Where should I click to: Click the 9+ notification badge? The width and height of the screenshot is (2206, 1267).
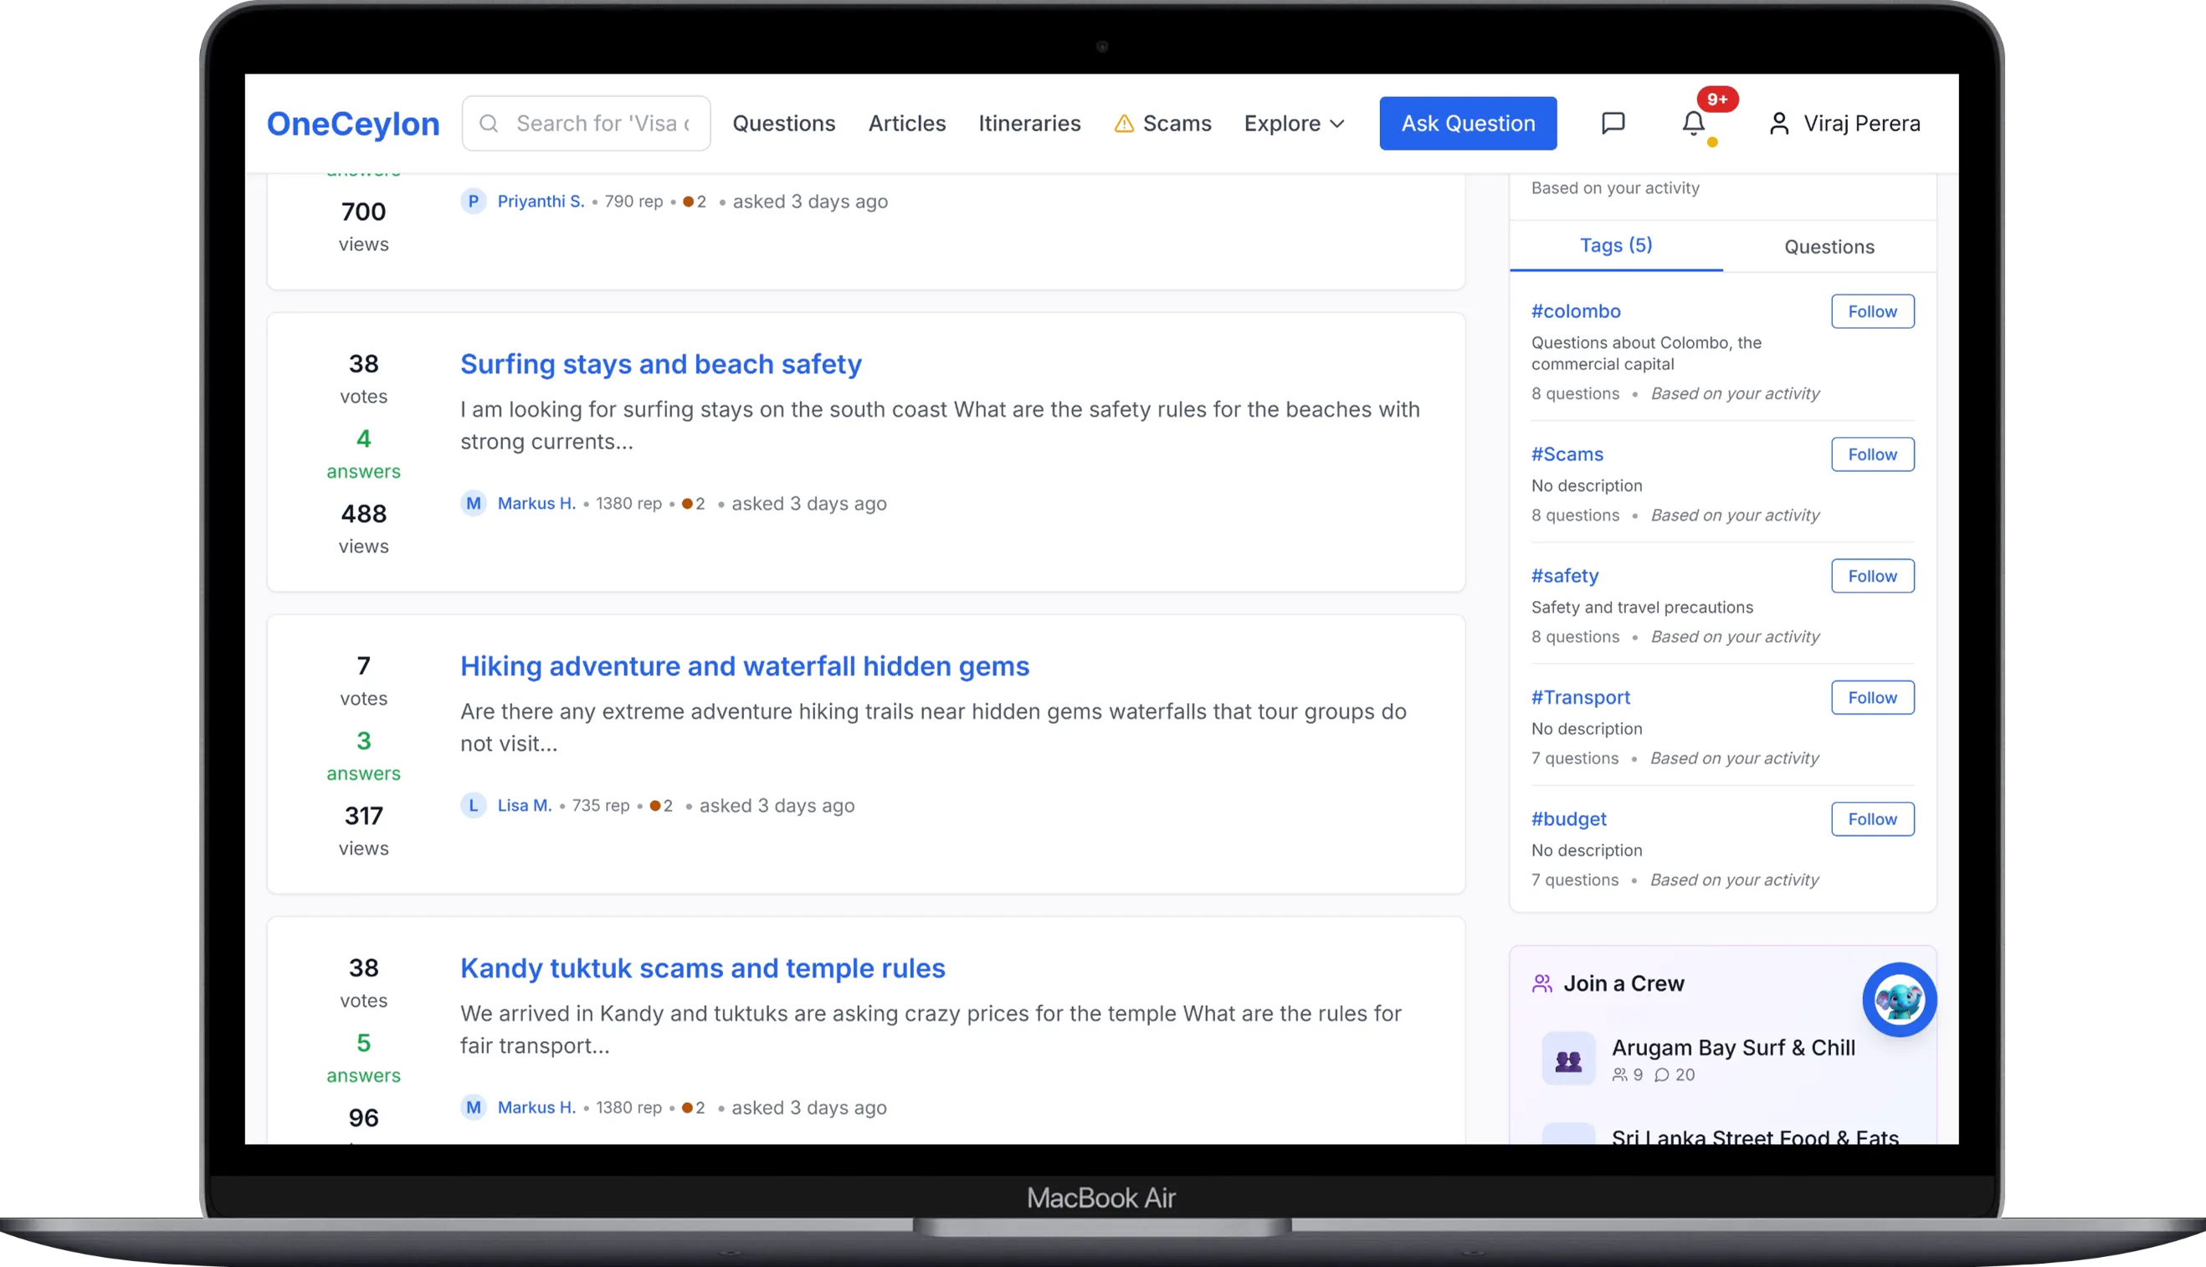tap(1717, 100)
